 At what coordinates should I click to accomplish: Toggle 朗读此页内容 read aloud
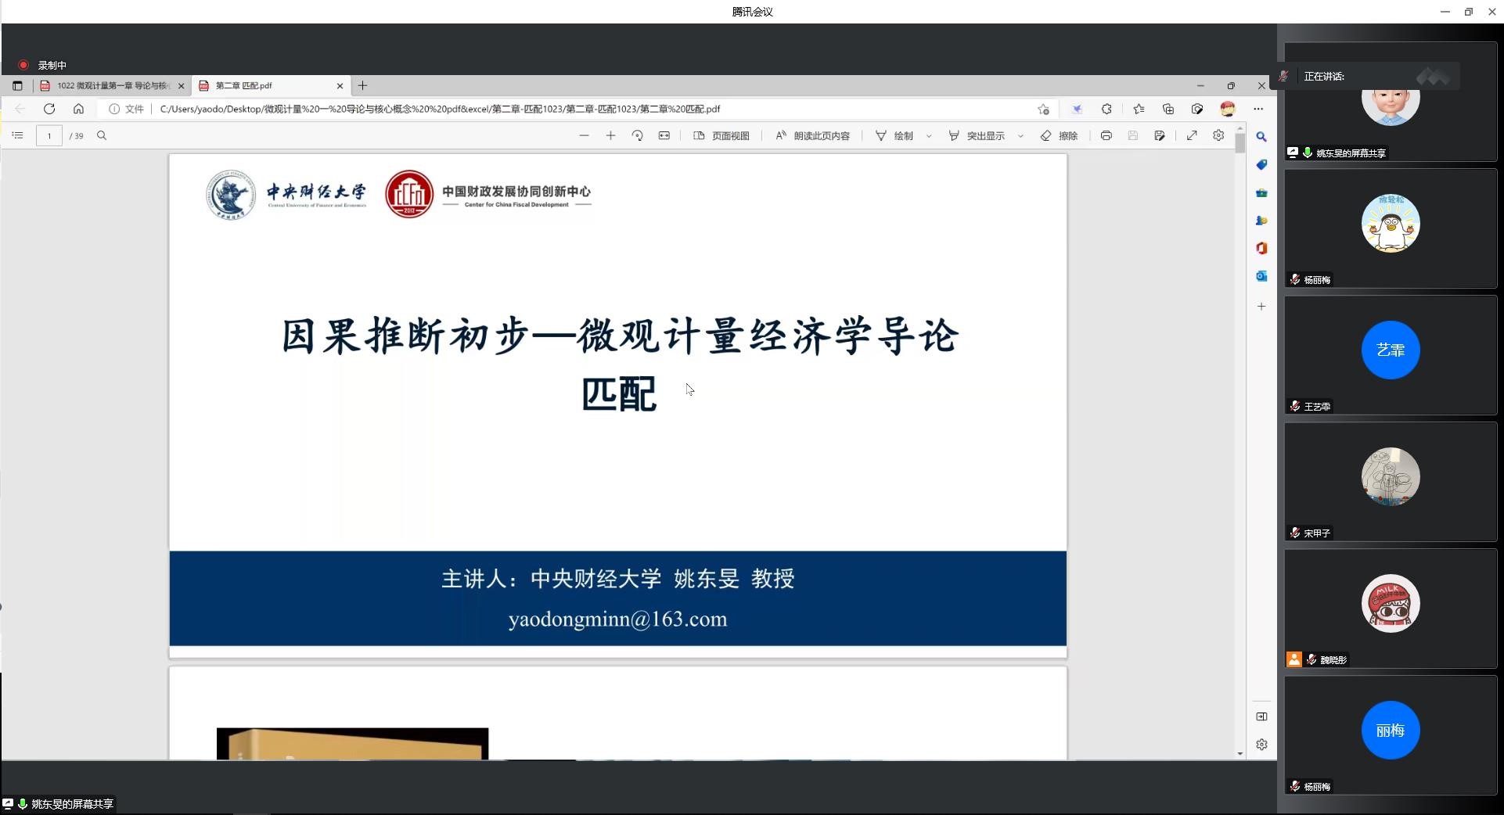[x=812, y=135]
